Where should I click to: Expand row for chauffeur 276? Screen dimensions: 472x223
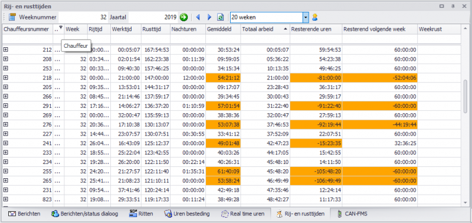click(x=5, y=124)
